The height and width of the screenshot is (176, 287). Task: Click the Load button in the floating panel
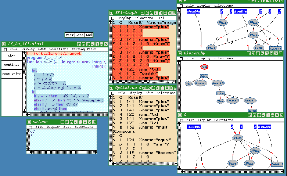coord(80,35)
